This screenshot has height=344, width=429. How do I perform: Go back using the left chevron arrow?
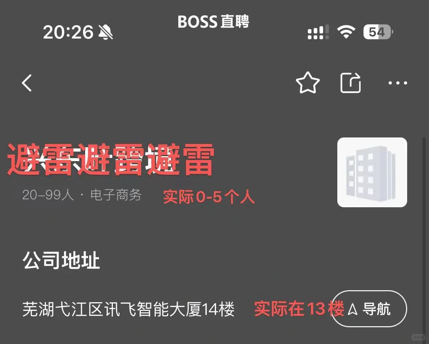pyautogui.click(x=27, y=83)
